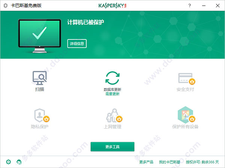Open settings via the gear icon

coord(9,162)
